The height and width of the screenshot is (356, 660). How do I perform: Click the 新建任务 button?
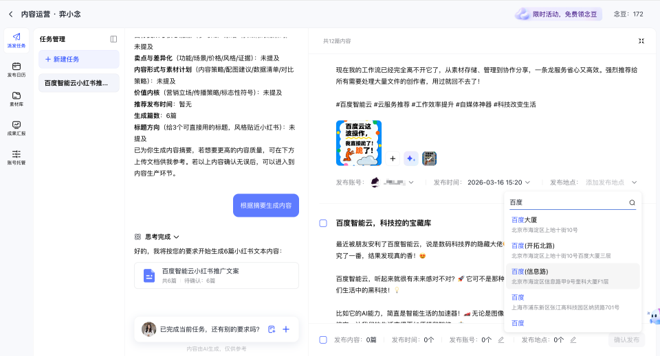[78, 60]
